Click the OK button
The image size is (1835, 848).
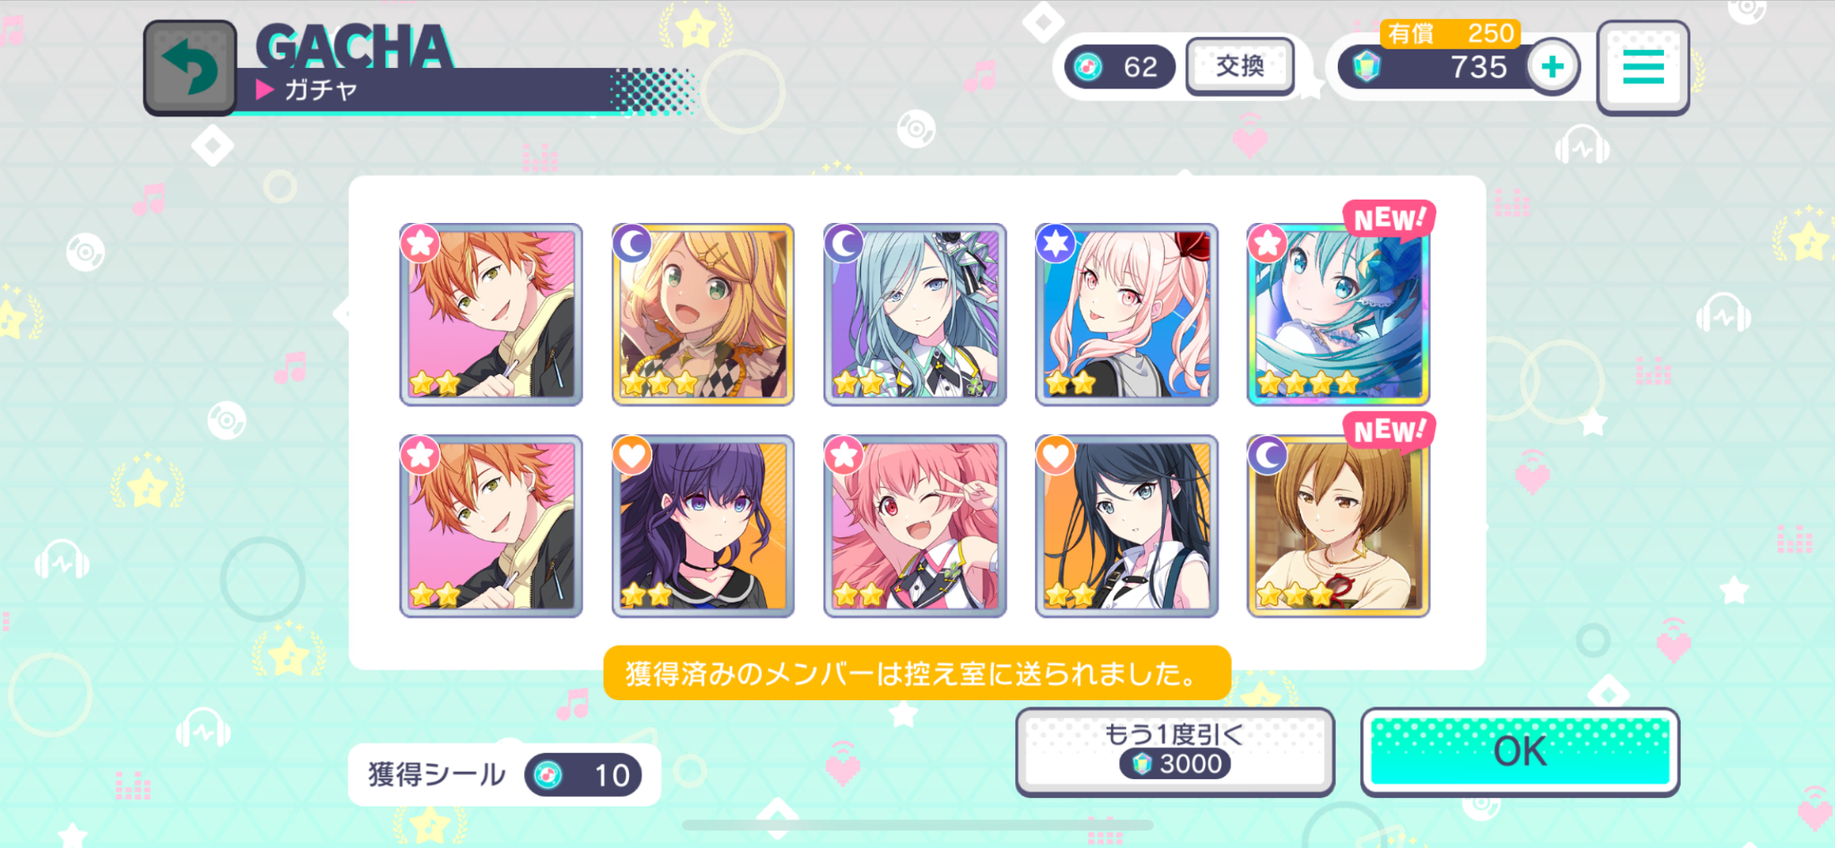[1520, 751]
